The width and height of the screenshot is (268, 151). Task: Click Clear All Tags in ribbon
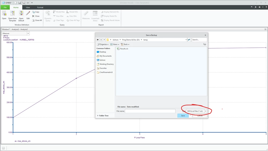(73, 20)
